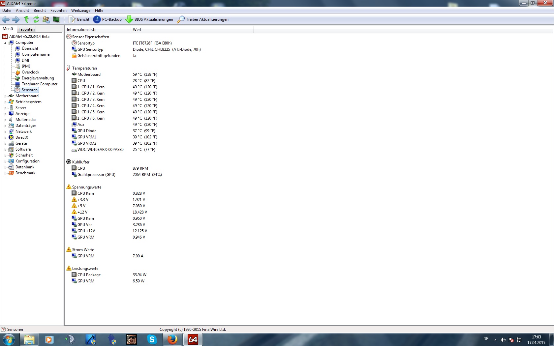The height and width of the screenshot is (346, 554).
Task: Open Treiber Aktualisierungen
Action: pos(203,19)
